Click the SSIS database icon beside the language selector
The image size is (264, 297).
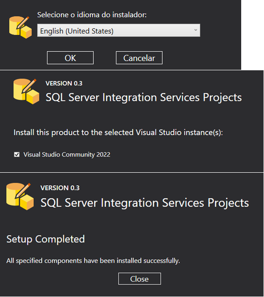pos(20,27)
